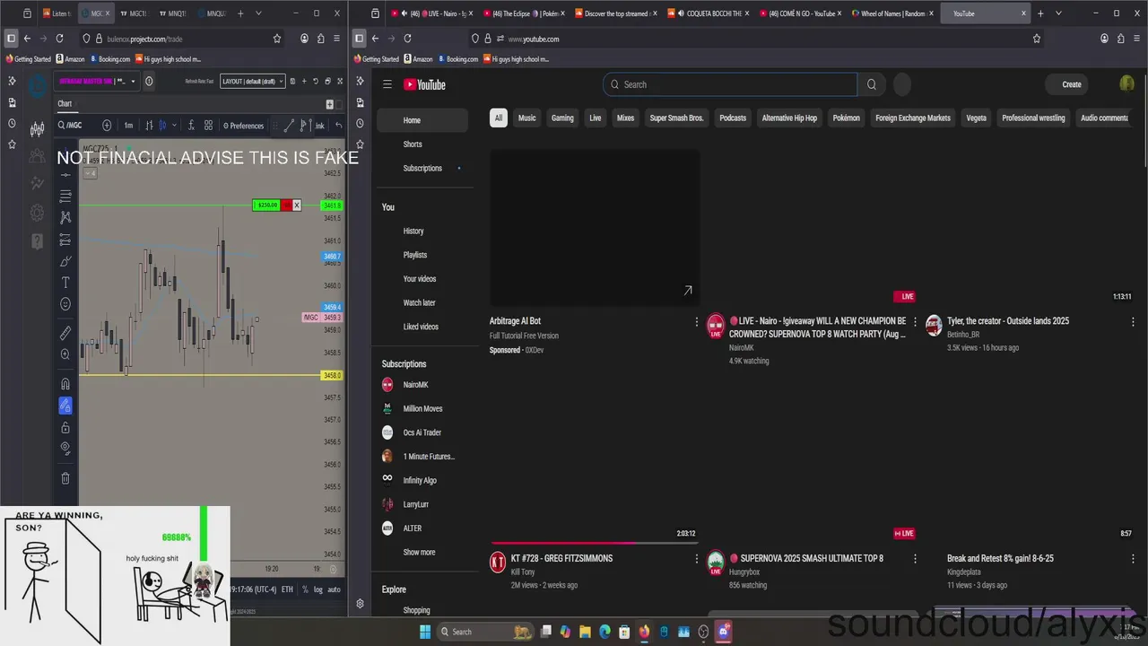Open settings gear in trading sidebar
The width and height of the screenshot is (1148, 646).
(37, 213)
